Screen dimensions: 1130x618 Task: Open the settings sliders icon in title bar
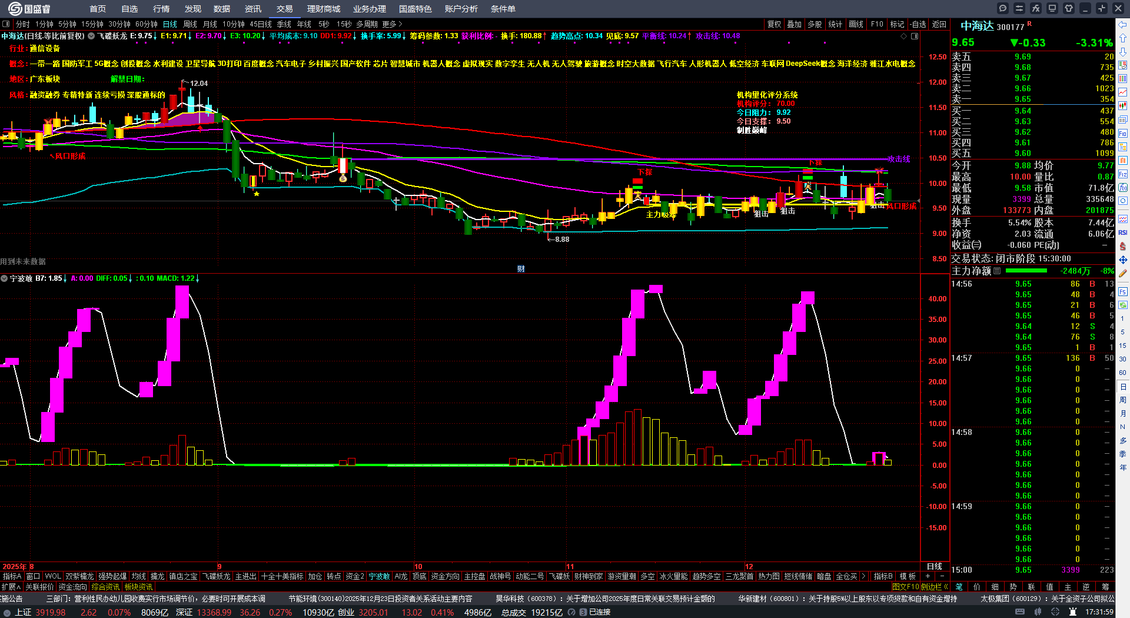coord(1019,8)
